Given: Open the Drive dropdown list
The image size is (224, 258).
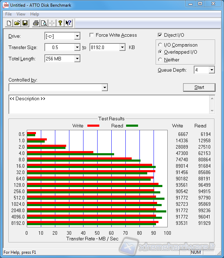Looking at the screenshot, I should click(77, 36).
